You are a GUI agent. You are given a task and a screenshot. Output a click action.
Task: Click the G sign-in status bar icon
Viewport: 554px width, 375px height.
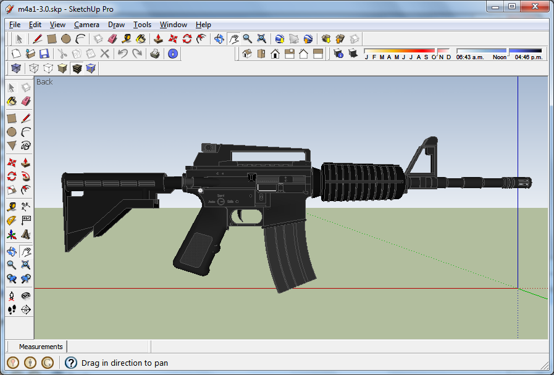click(x=48, y=363)
